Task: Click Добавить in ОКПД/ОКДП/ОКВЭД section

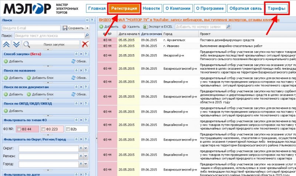Action: [13, 111]
